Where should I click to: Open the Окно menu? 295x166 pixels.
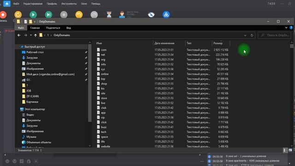tap(84, 4)
